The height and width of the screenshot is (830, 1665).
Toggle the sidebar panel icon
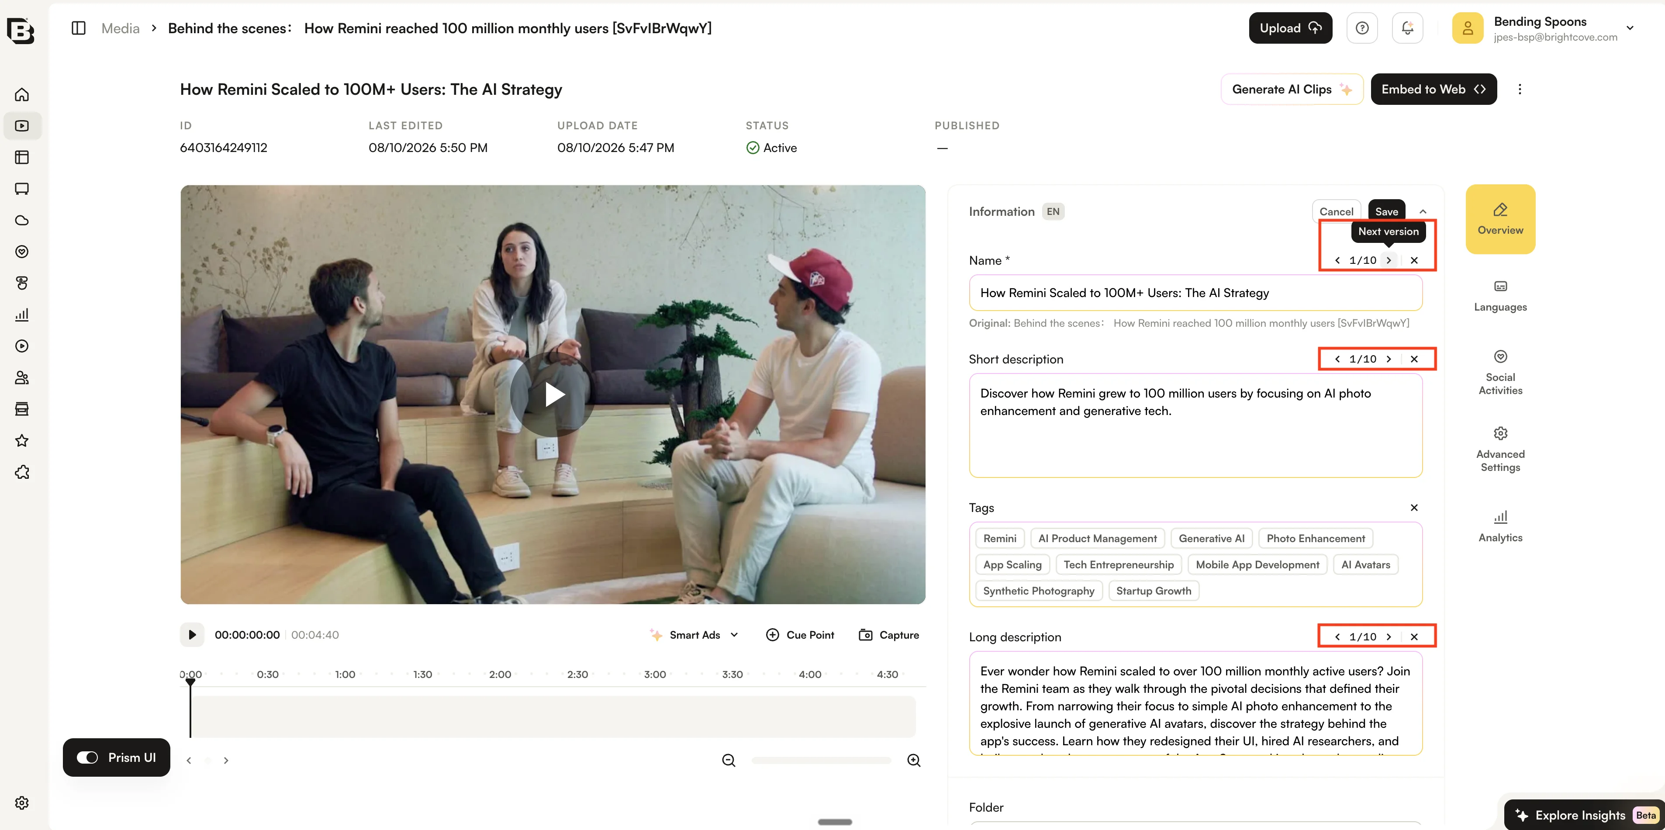click(x=78, y=28)
